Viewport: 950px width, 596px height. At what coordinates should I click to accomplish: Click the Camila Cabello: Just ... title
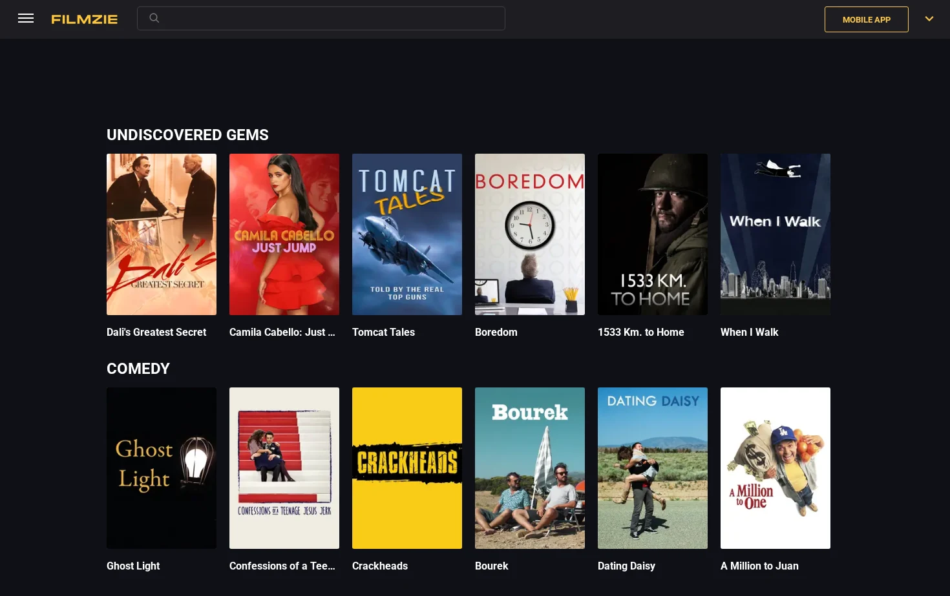tap(282, 332)
